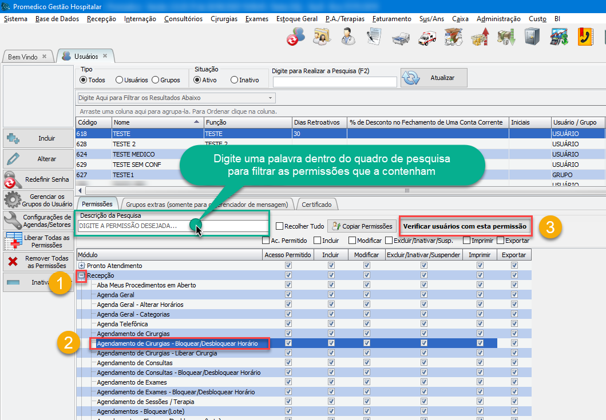Viewport: 606px width, 420px height.
Task: Open the hospital bed toolbar icon
Action: tap(401, 37)
